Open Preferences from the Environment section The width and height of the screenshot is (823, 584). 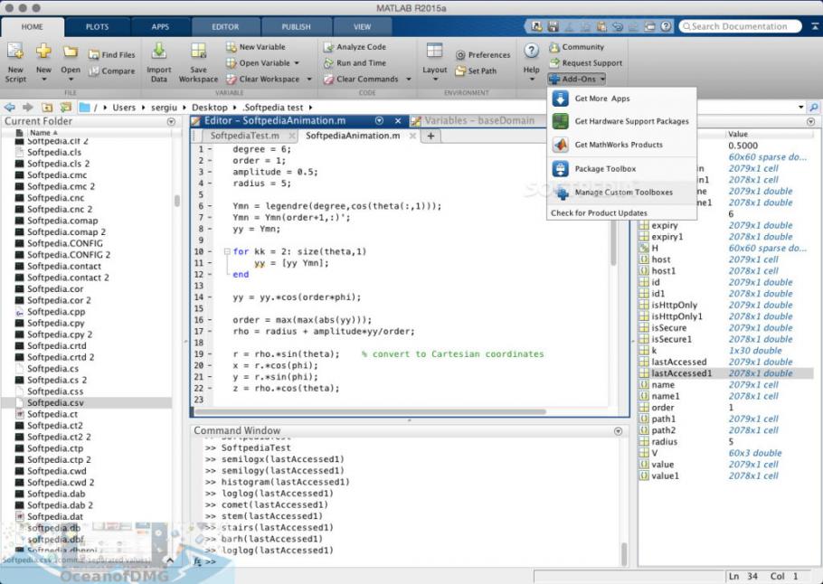point(485,54)
